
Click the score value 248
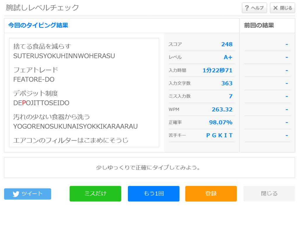pyautogui.click(x=227, y=44)
